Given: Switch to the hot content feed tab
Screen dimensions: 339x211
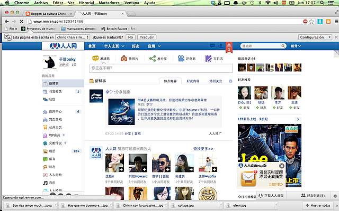Looking at the screenshot, I should 170,81.
